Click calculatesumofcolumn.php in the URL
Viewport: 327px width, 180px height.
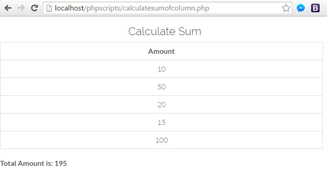pyautogui.click(x=166, y=8)
